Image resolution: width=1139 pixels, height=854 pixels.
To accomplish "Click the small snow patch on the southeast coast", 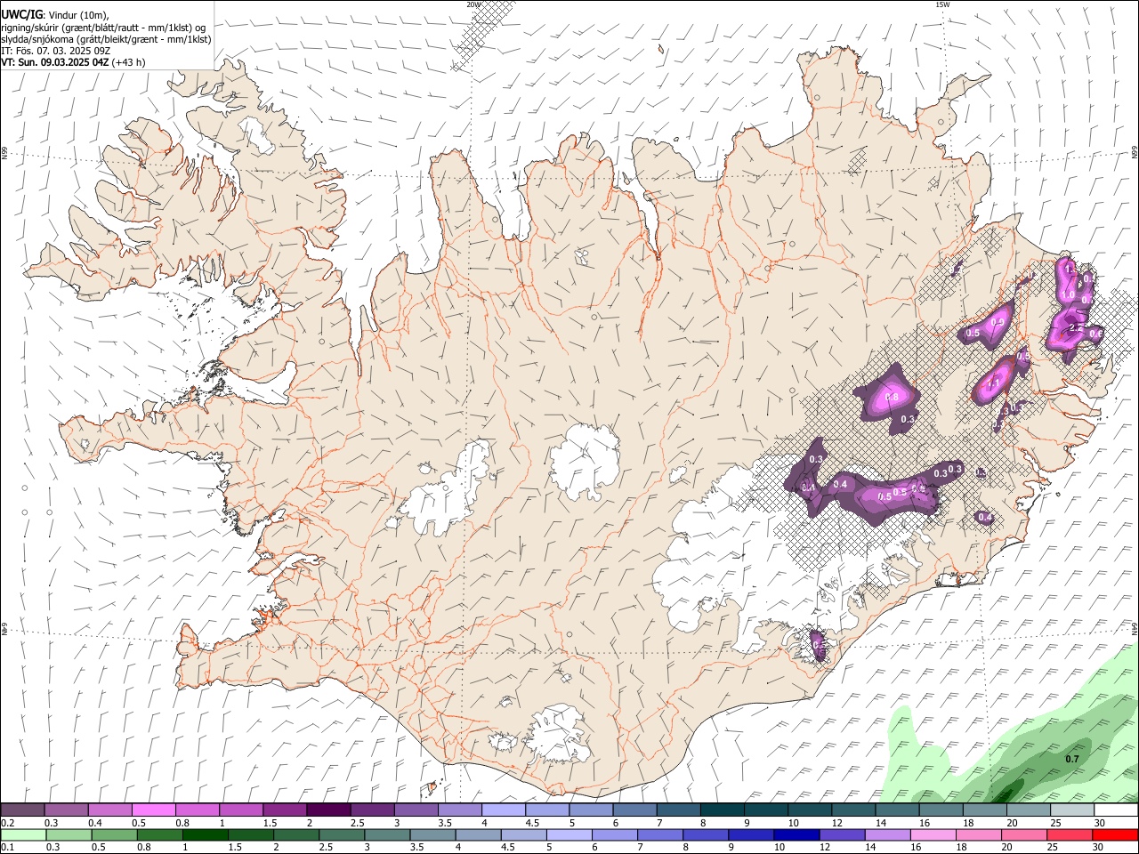I will click(x=819, y=645).
